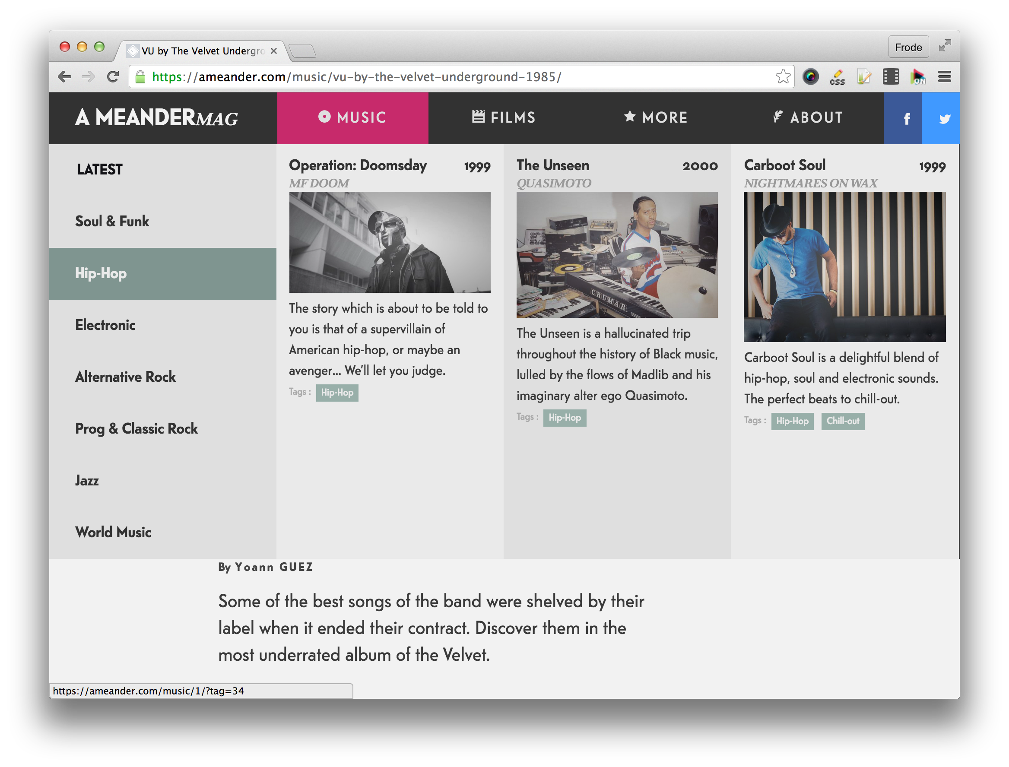Screen dimensions: 1009x767
Task: Click the browser back arrow
Action: coord(64,77)
